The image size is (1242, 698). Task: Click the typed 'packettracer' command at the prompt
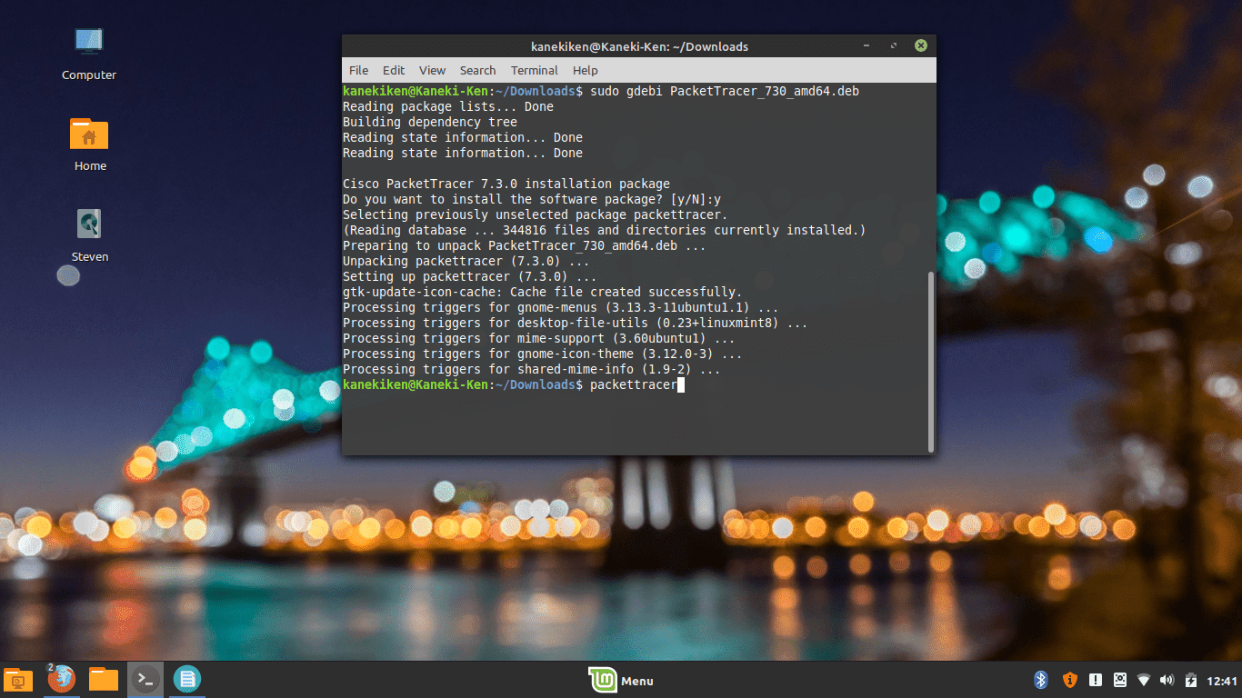[634, 384]
